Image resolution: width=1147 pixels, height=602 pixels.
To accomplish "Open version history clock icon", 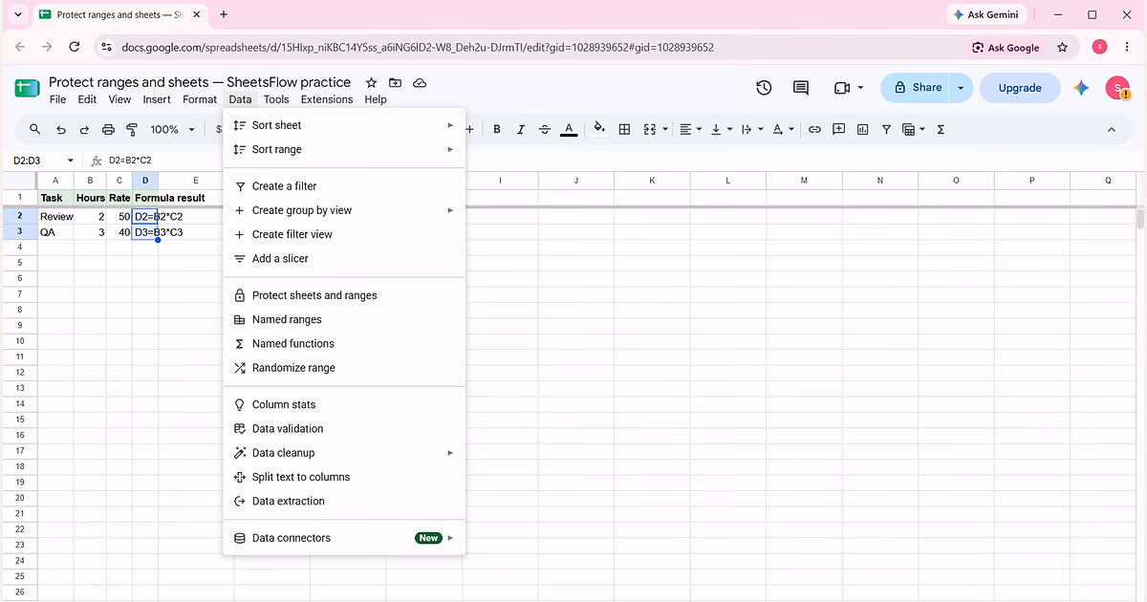I will click(x=764, y=88).
